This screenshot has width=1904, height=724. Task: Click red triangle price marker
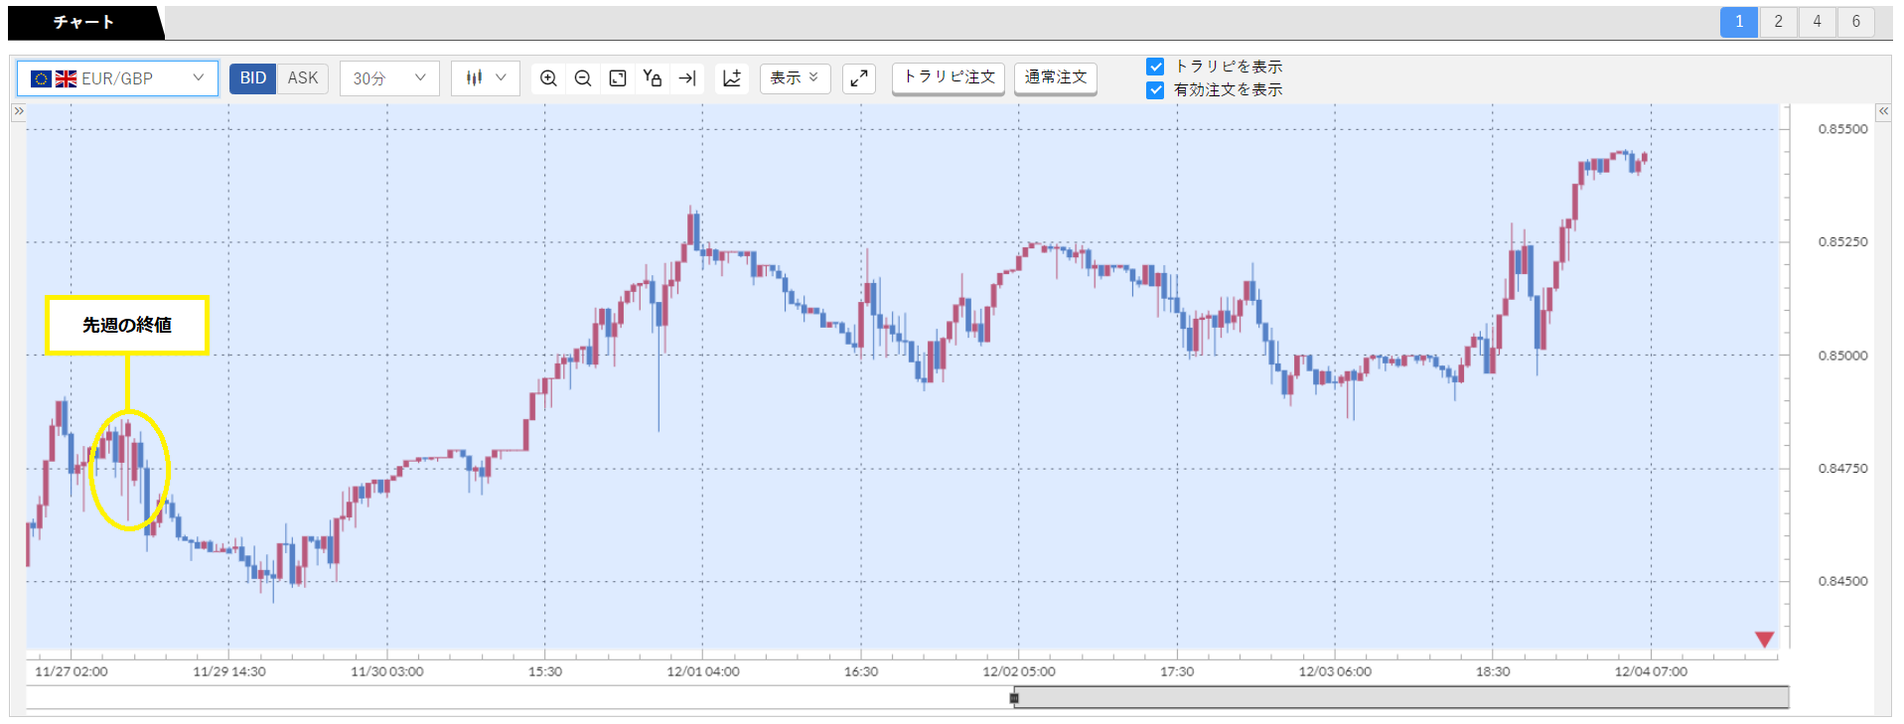pos(1764,640)
